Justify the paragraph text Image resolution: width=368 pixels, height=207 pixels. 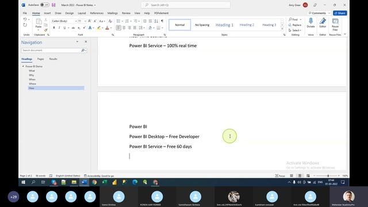pyautogui.click(x=135, y=28)
